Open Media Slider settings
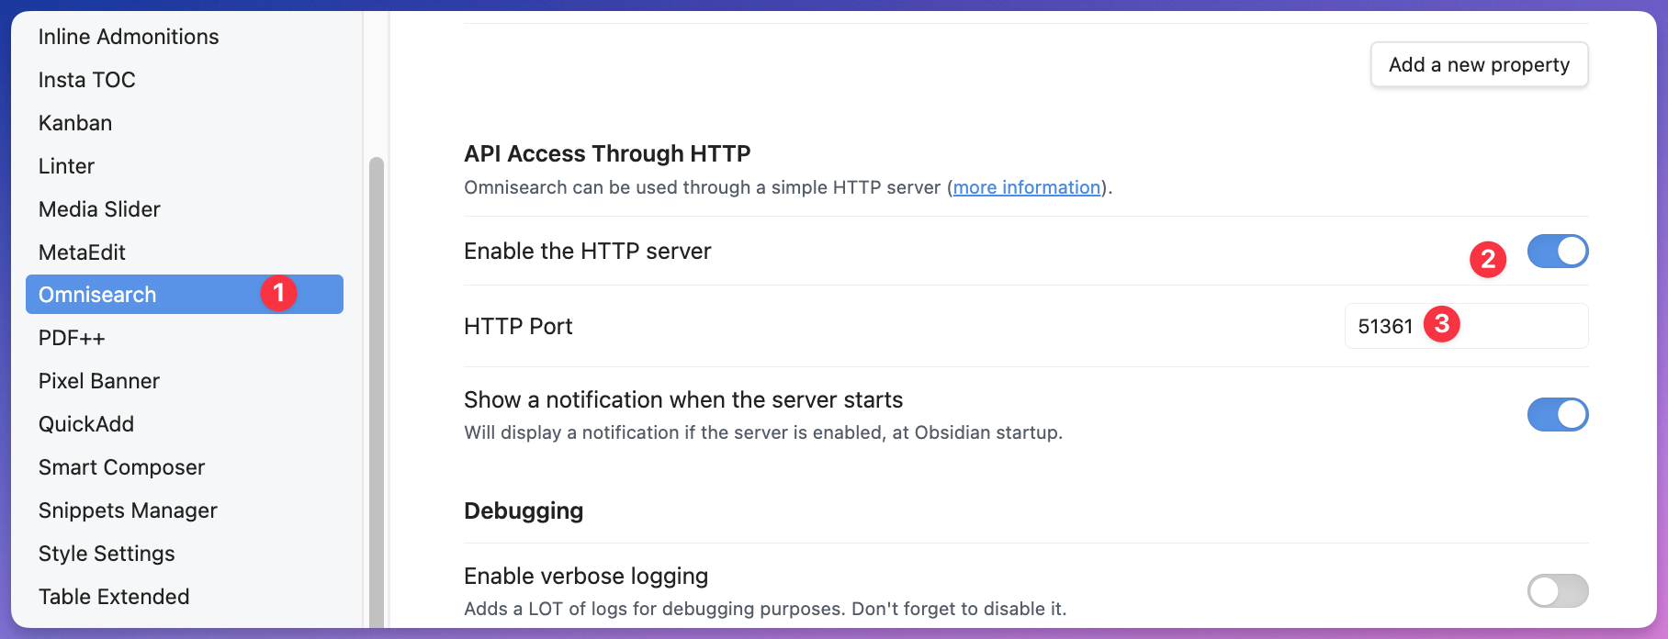This screenshot has width=1668, height=639. (x=99, y=209)
